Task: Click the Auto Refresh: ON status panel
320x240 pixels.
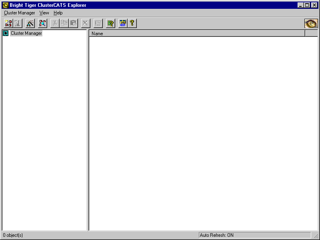Action: 254,235
